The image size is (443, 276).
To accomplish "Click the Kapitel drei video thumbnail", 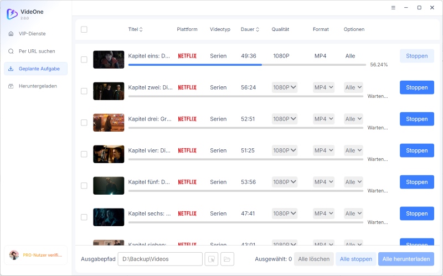I will click(109, 122).
